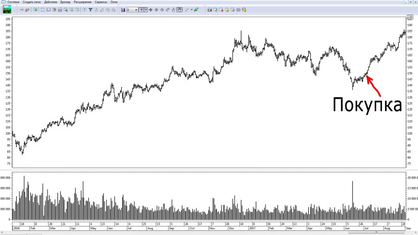Open the Расширения menu
418x235 pixels.
(x=83, y=2)
